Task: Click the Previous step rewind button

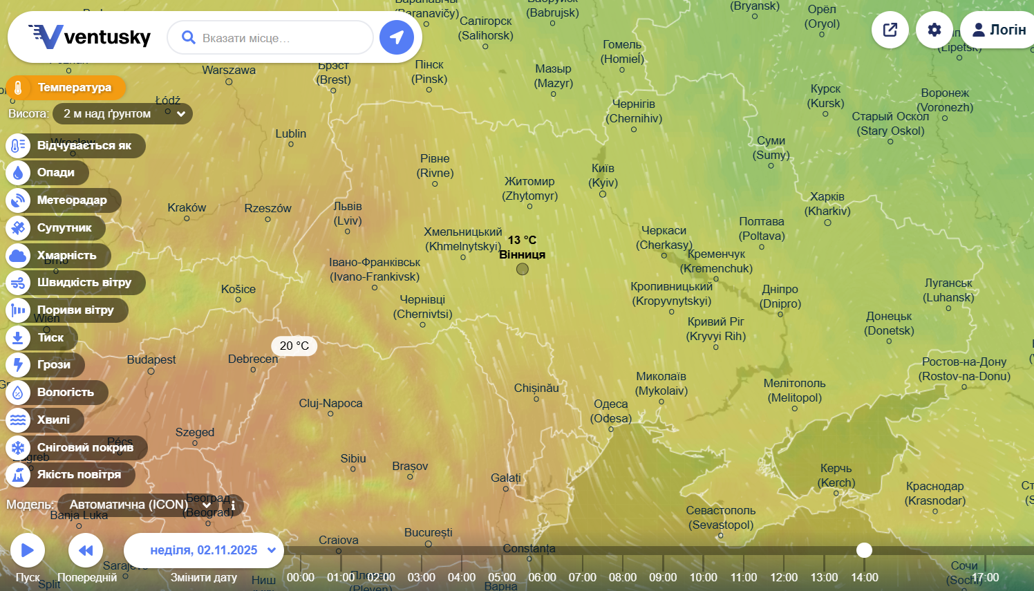Action: click(86, 550)
